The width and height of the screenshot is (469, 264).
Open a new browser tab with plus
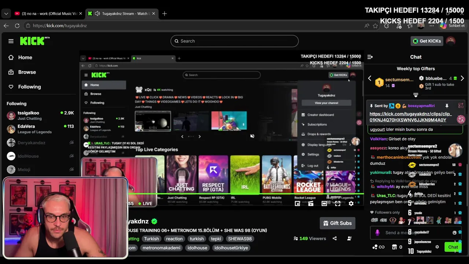point(165,14)
